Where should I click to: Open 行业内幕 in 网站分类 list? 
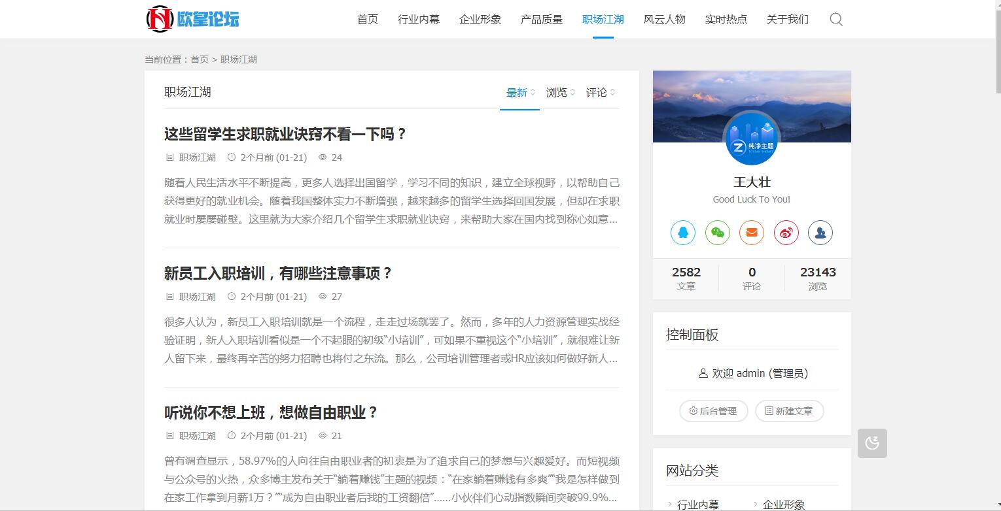698,504
